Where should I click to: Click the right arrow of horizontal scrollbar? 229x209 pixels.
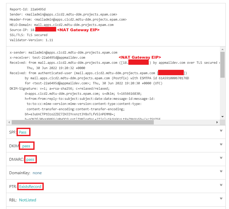(x=217, y=122)
